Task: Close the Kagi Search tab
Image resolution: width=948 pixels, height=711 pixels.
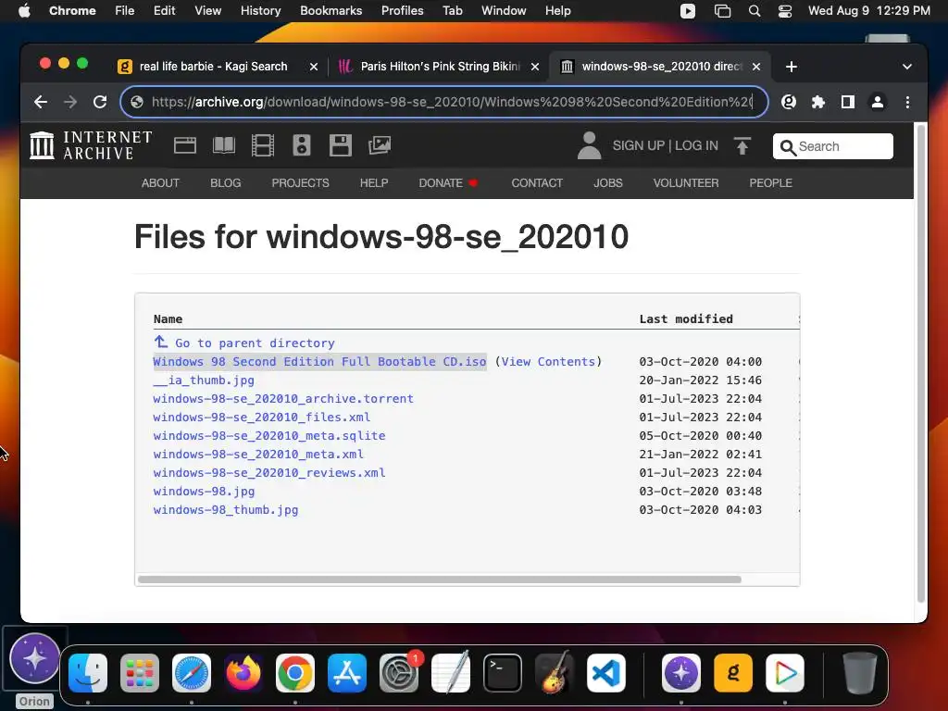Action: click(313, 67)
